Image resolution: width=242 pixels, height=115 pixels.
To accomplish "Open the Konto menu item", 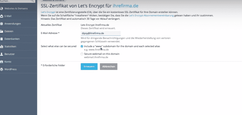I will click(x=8, y=62).
